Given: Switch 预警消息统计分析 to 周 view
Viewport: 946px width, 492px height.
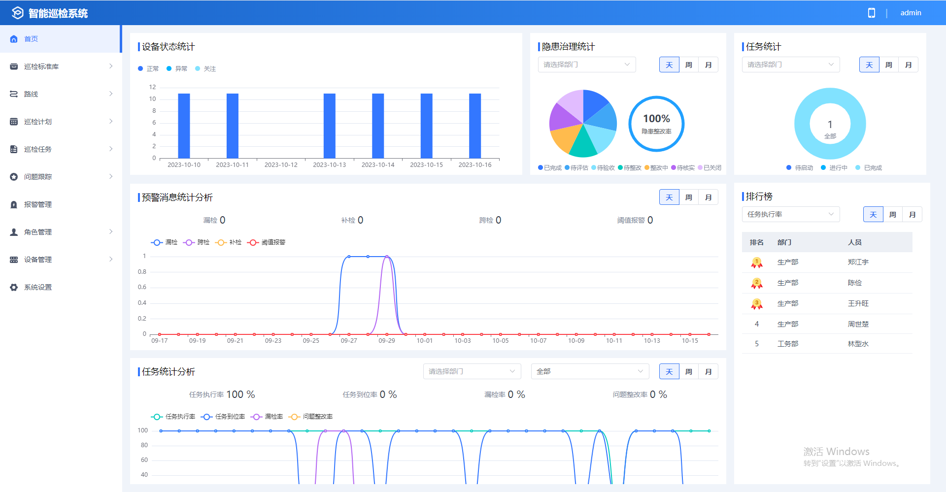Looking at the screenshot, I should click(688, 197).
